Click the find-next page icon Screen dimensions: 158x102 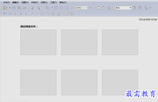tap(140, 8)
